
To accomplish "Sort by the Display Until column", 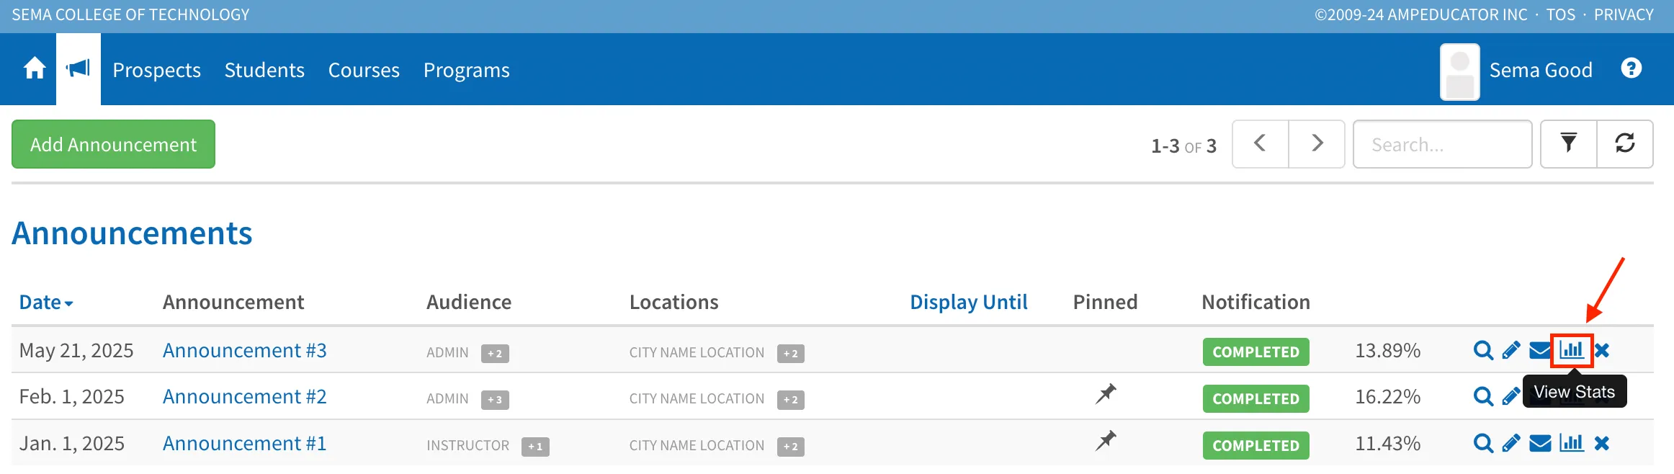I will point(969,303).
